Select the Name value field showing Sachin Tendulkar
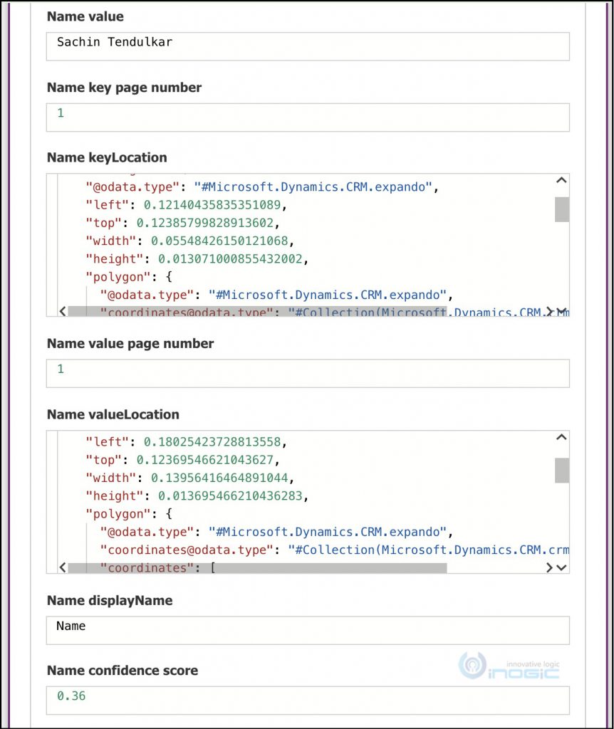The image size is (614, 729). coord(306,46)
